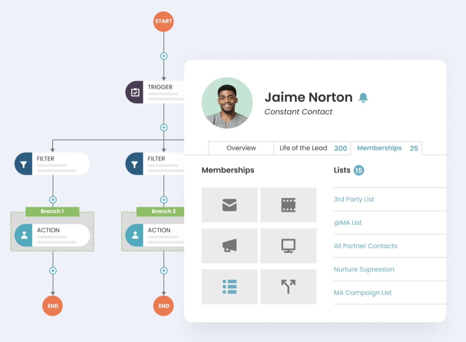
Task: View Jaime Norton's profile photo
Action: point(227,103)
